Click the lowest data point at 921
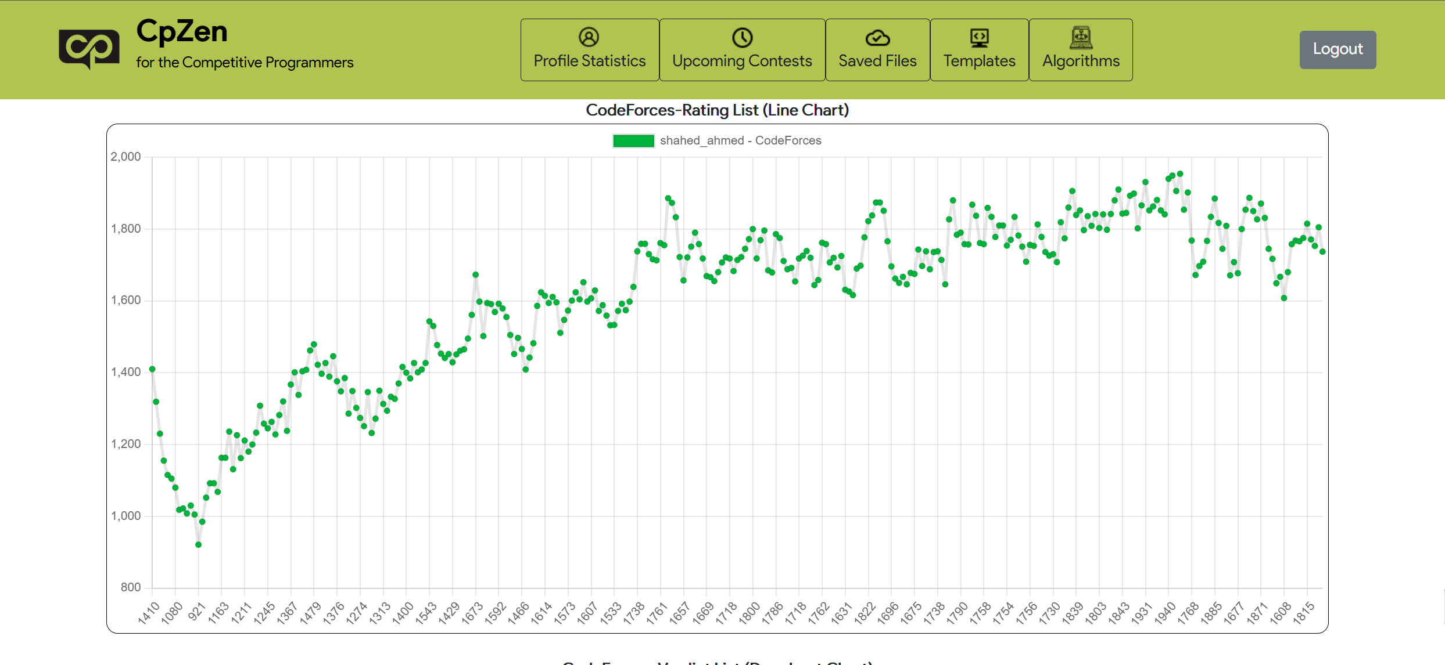The image size is (1445, 665). [x=198, y=545]
